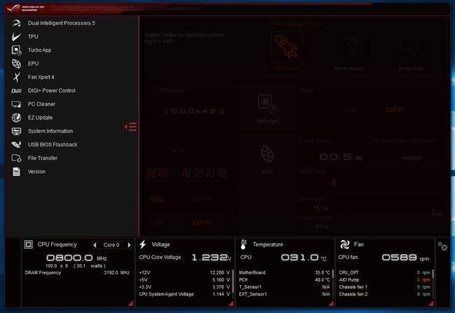Click the PC Cleaner icon

(16, 104)
